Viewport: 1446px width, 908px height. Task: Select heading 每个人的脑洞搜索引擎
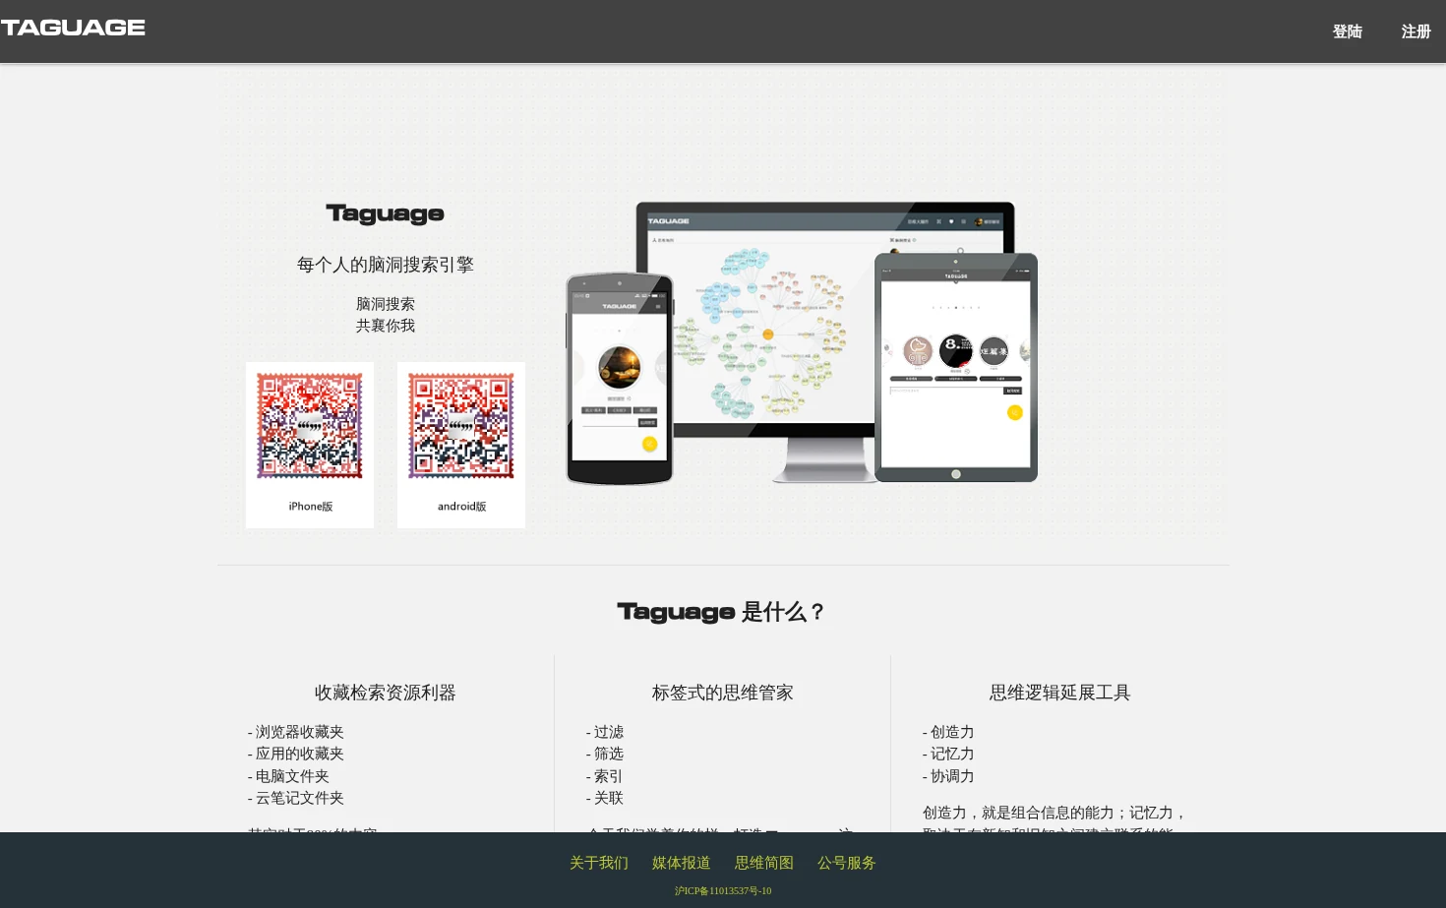(386, 265)
